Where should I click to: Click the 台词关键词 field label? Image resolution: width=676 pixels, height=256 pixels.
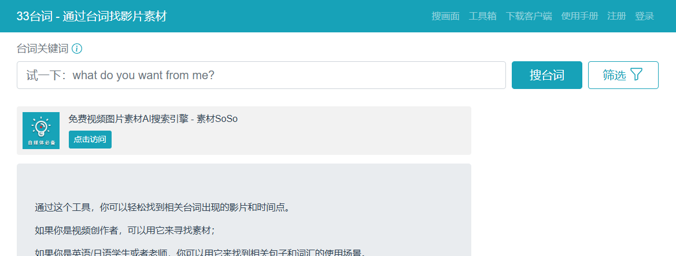[42, 49]
